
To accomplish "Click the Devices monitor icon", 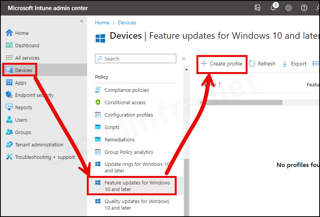I will [x=9, y=70].
